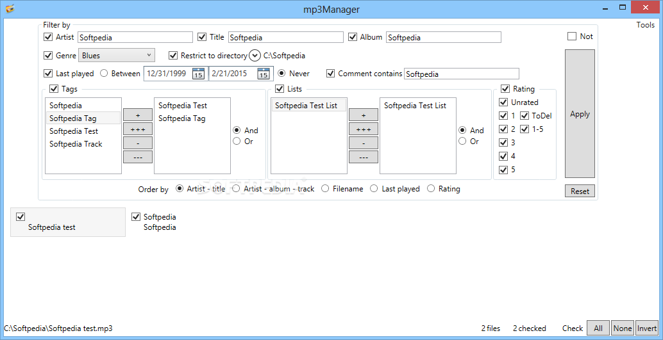Order by Artist - title

180,189
